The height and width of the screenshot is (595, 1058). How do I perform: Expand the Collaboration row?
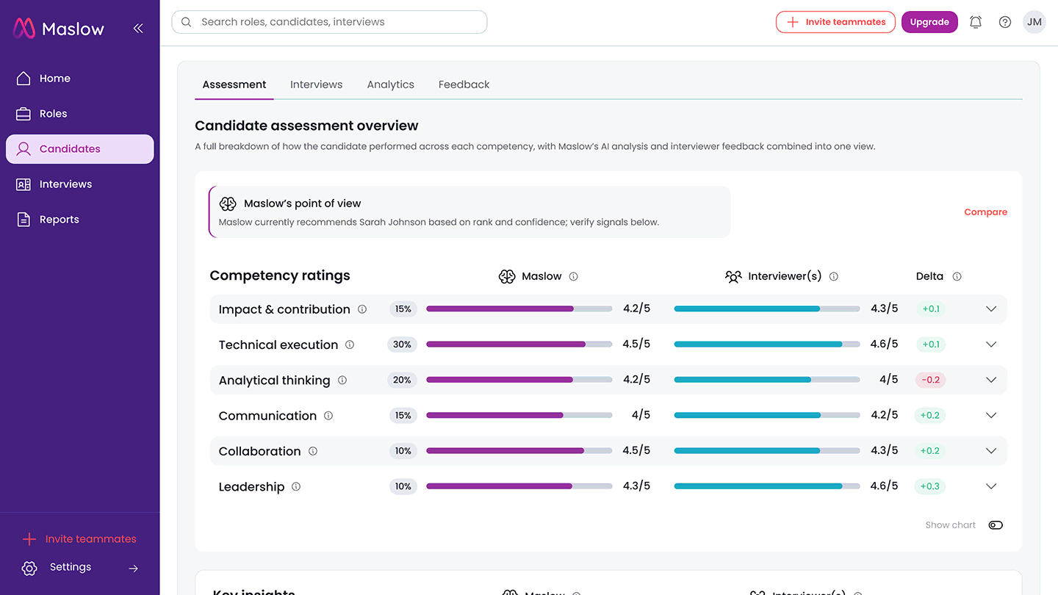[991, 451]
